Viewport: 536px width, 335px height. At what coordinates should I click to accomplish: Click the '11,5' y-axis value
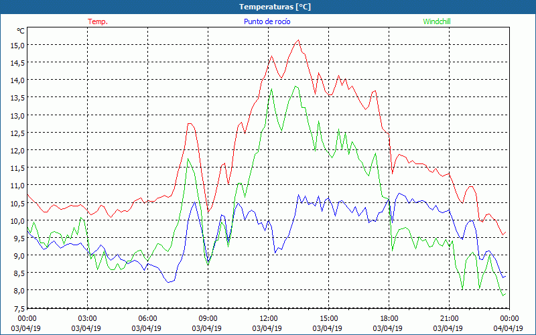point(17,168)
